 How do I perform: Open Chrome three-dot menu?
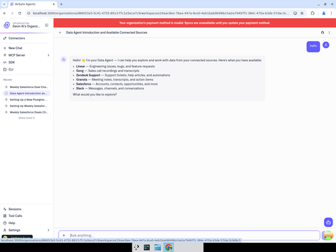331,13
